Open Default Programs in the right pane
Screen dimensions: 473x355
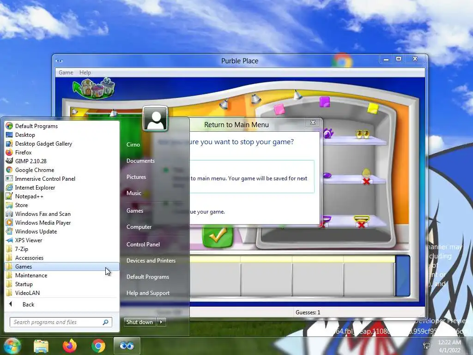(x=147, y=276)
